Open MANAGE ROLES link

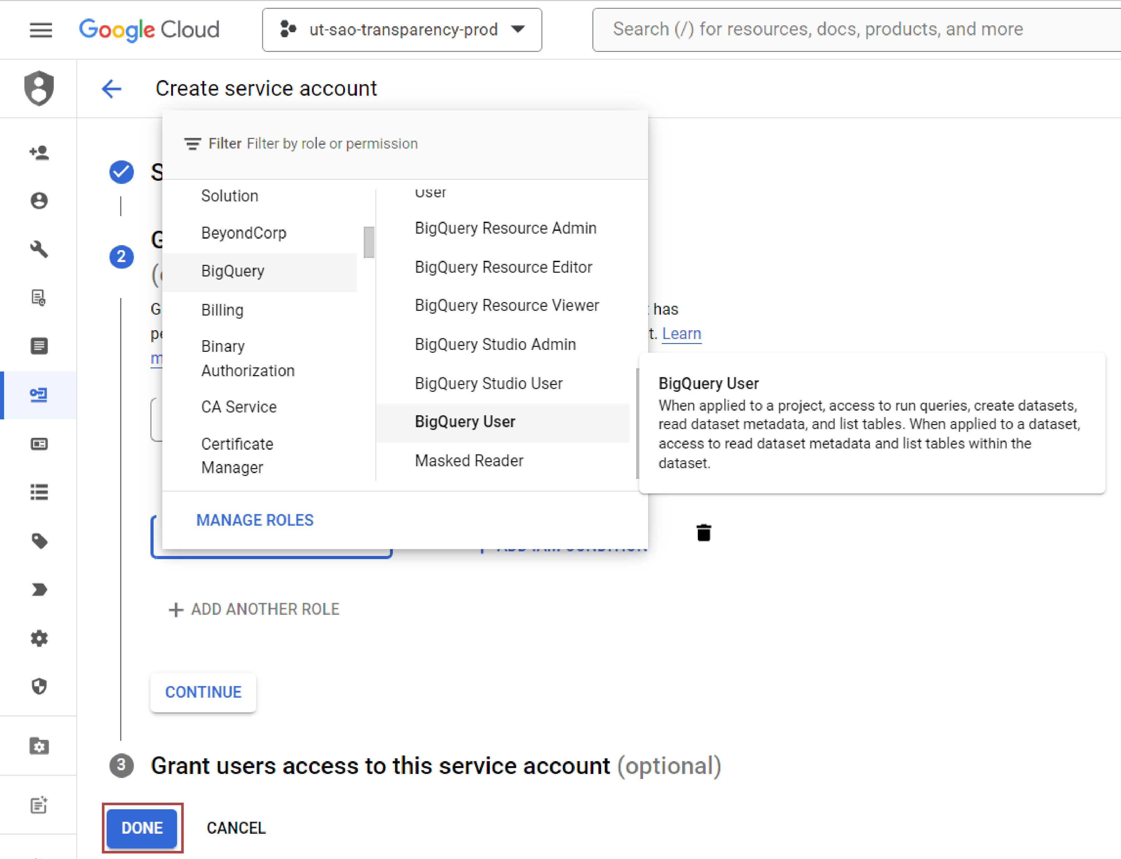coord(255,520)
